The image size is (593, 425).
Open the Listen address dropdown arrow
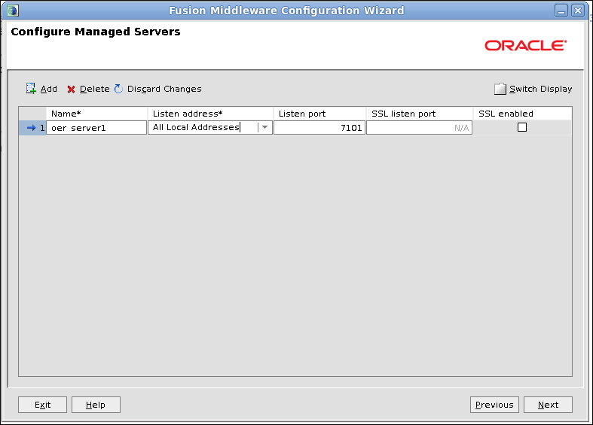point(264,128)
